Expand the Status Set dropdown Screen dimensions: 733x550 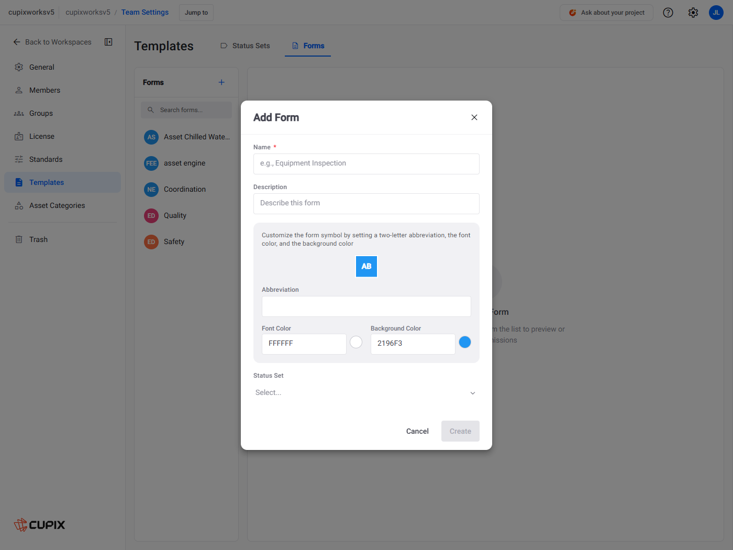point(366,392)
